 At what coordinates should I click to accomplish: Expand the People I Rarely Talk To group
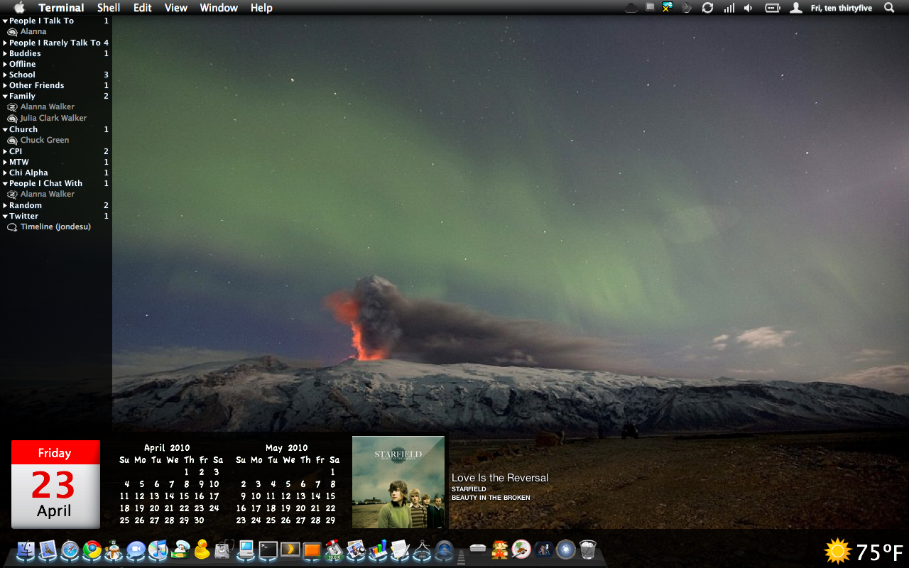pyautogui.click(x=5, y=43)
